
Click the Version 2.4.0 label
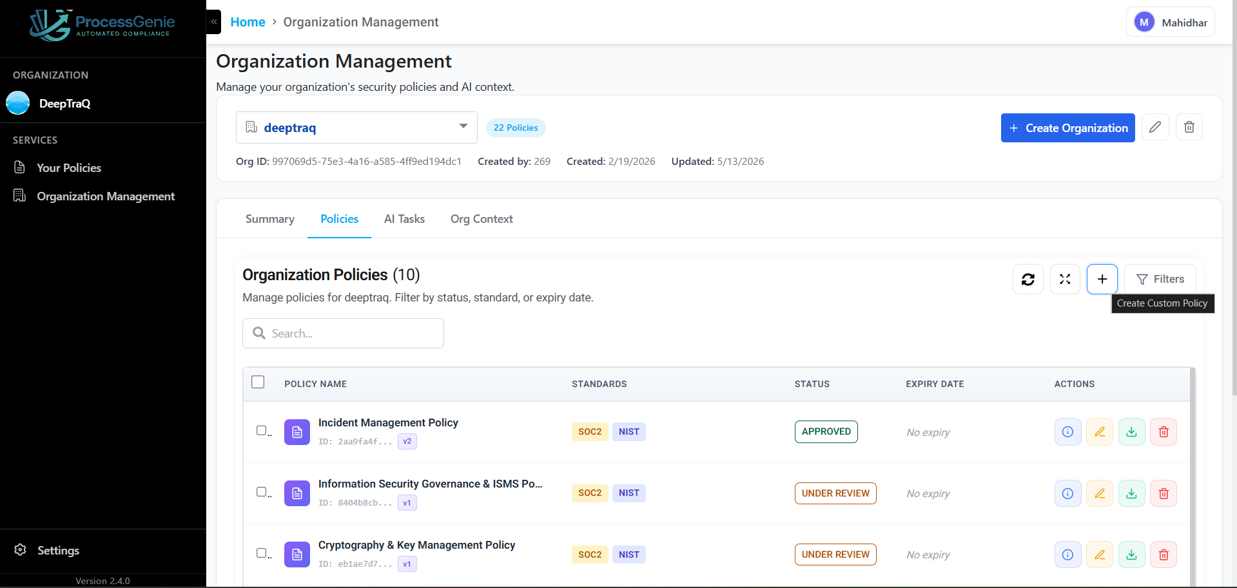pyautogui.click(x=102, y=581)
